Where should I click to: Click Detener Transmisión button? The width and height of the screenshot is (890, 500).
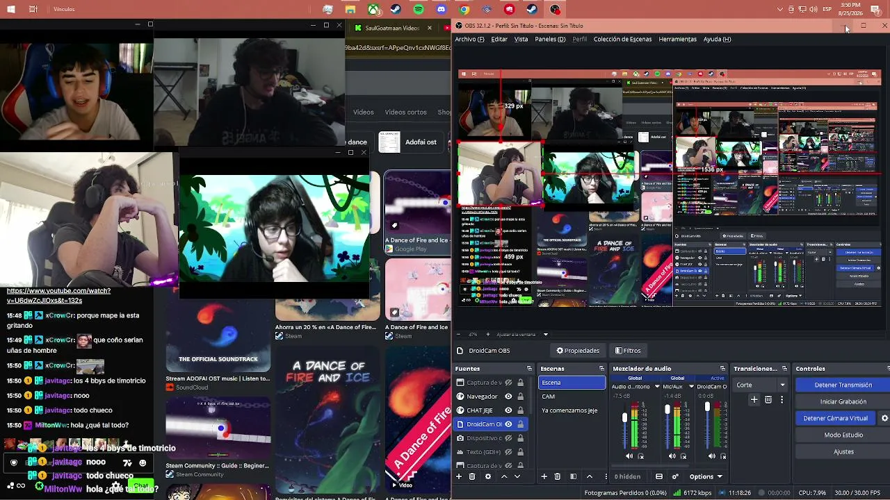[x=843, y=385]
